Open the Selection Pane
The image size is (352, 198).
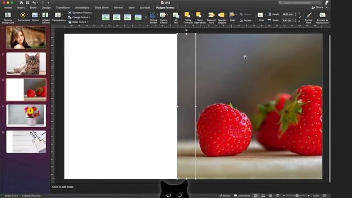point(211,18)
